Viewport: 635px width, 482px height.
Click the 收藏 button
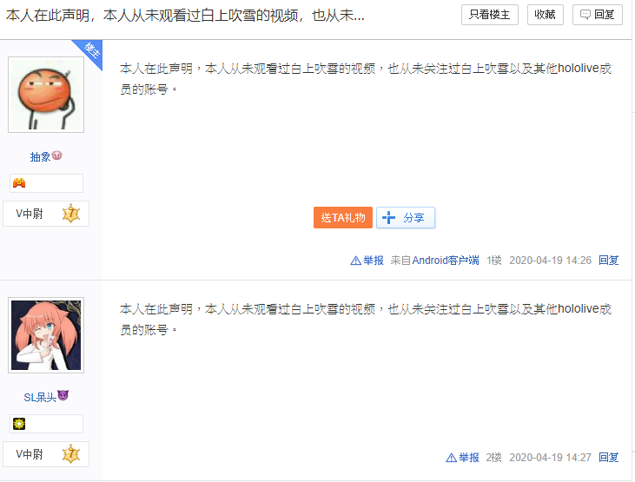(x=546, y=15)
